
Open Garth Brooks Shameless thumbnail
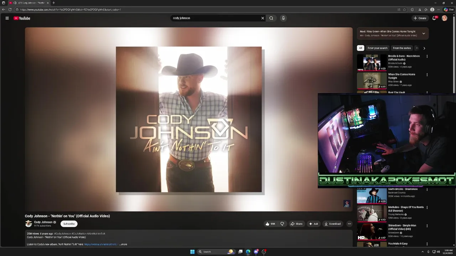[372, 196]
